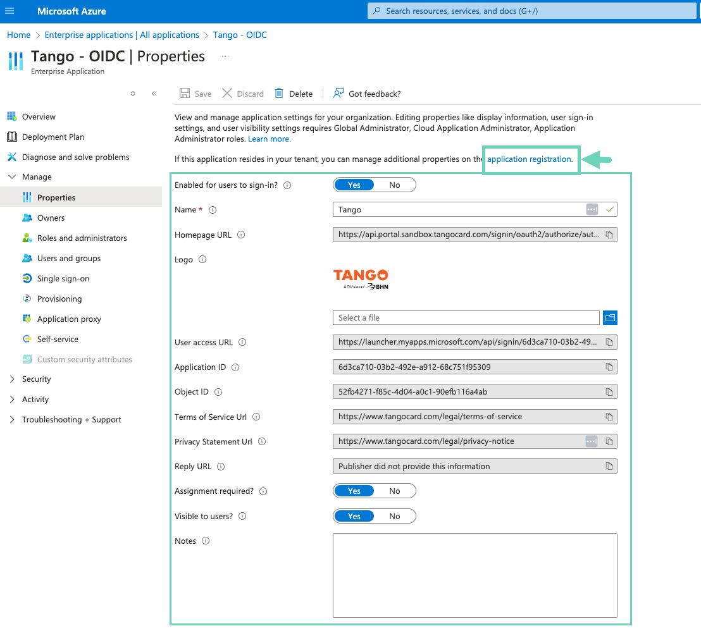
Task: Click the Learn more link
Action: (269, 139)
